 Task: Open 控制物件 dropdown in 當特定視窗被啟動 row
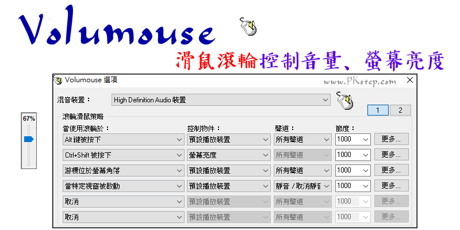click(x=228, y=186)
